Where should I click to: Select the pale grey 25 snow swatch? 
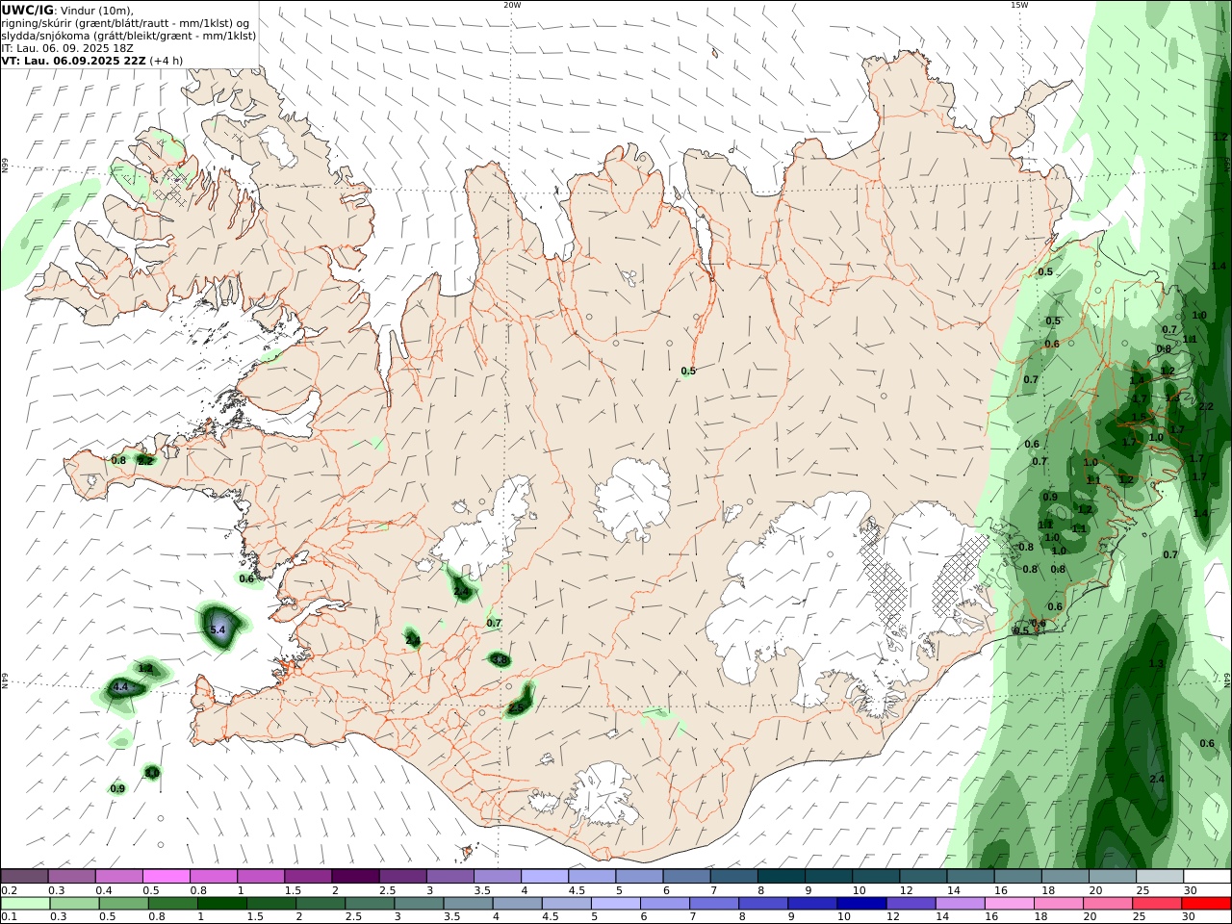tap(1160, 877)
